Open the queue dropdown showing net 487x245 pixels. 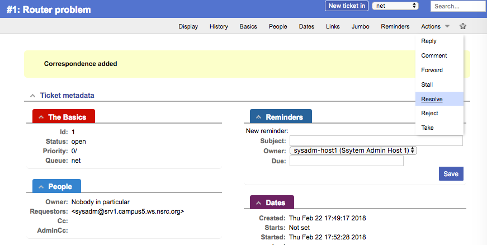tap(396, 6)
